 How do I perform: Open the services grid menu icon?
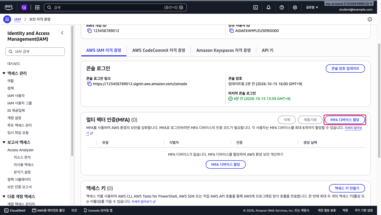click(37, 7)
